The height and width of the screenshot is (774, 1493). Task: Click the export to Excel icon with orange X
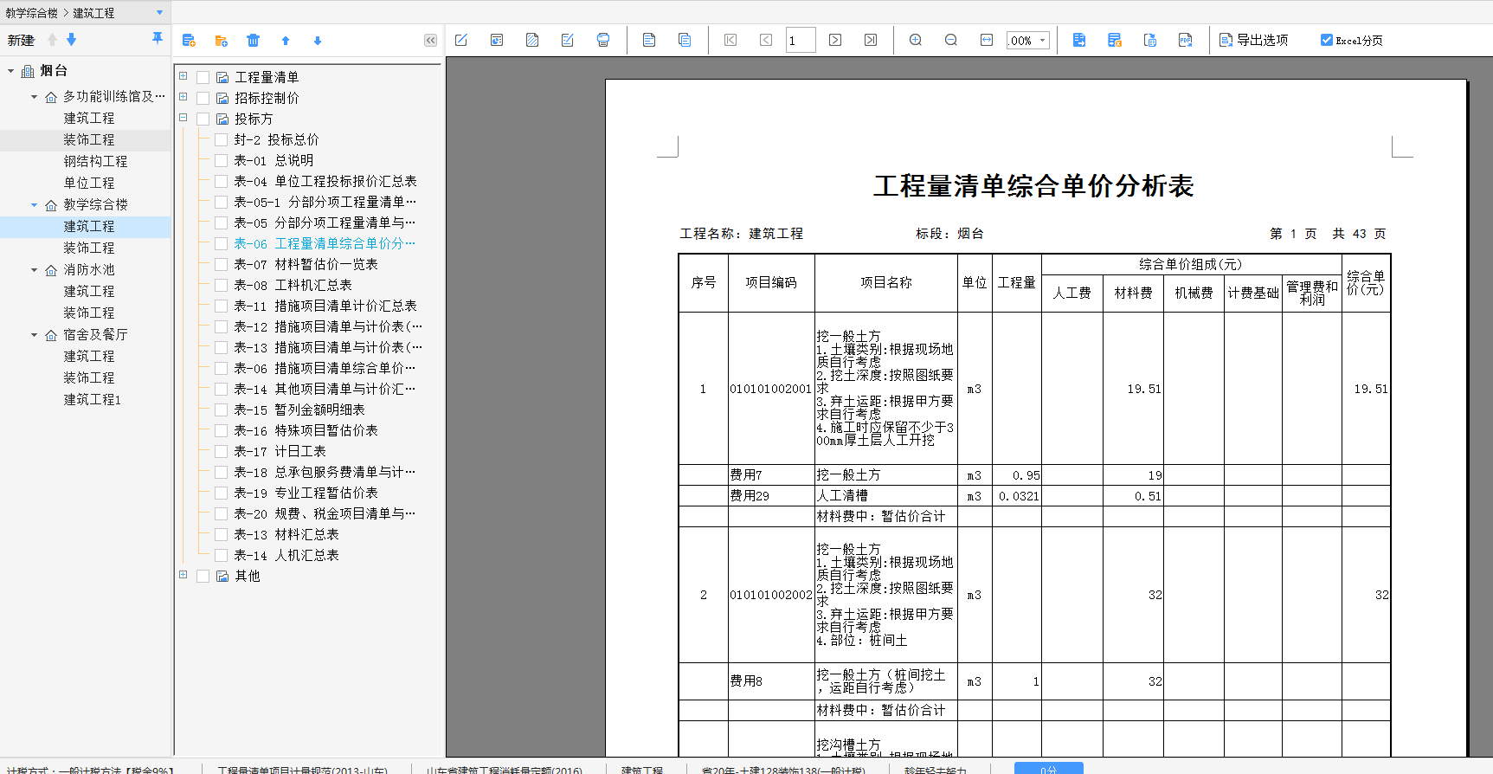[1115, 40]
